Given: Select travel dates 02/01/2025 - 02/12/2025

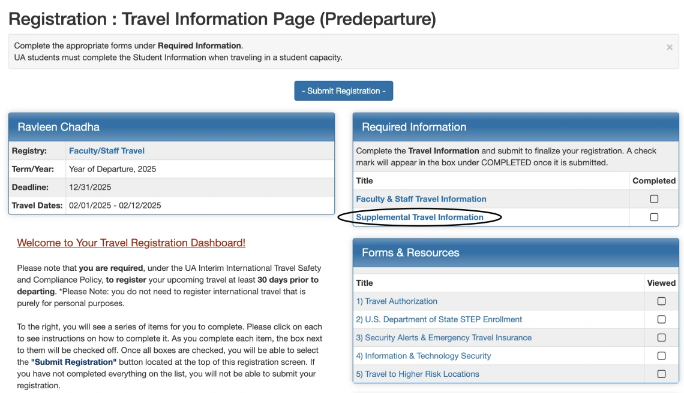Looking at the screenshot, I should [115, 205].
